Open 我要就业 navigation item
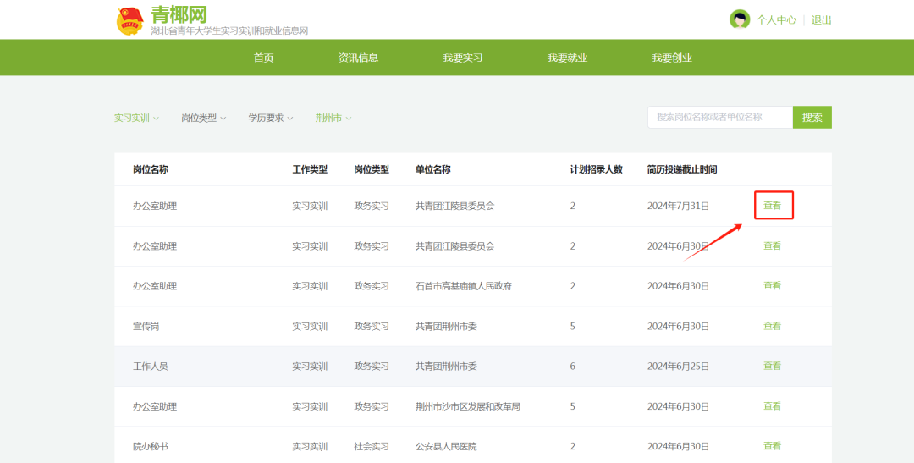This screenshot has width=914, height=463. 567,58
